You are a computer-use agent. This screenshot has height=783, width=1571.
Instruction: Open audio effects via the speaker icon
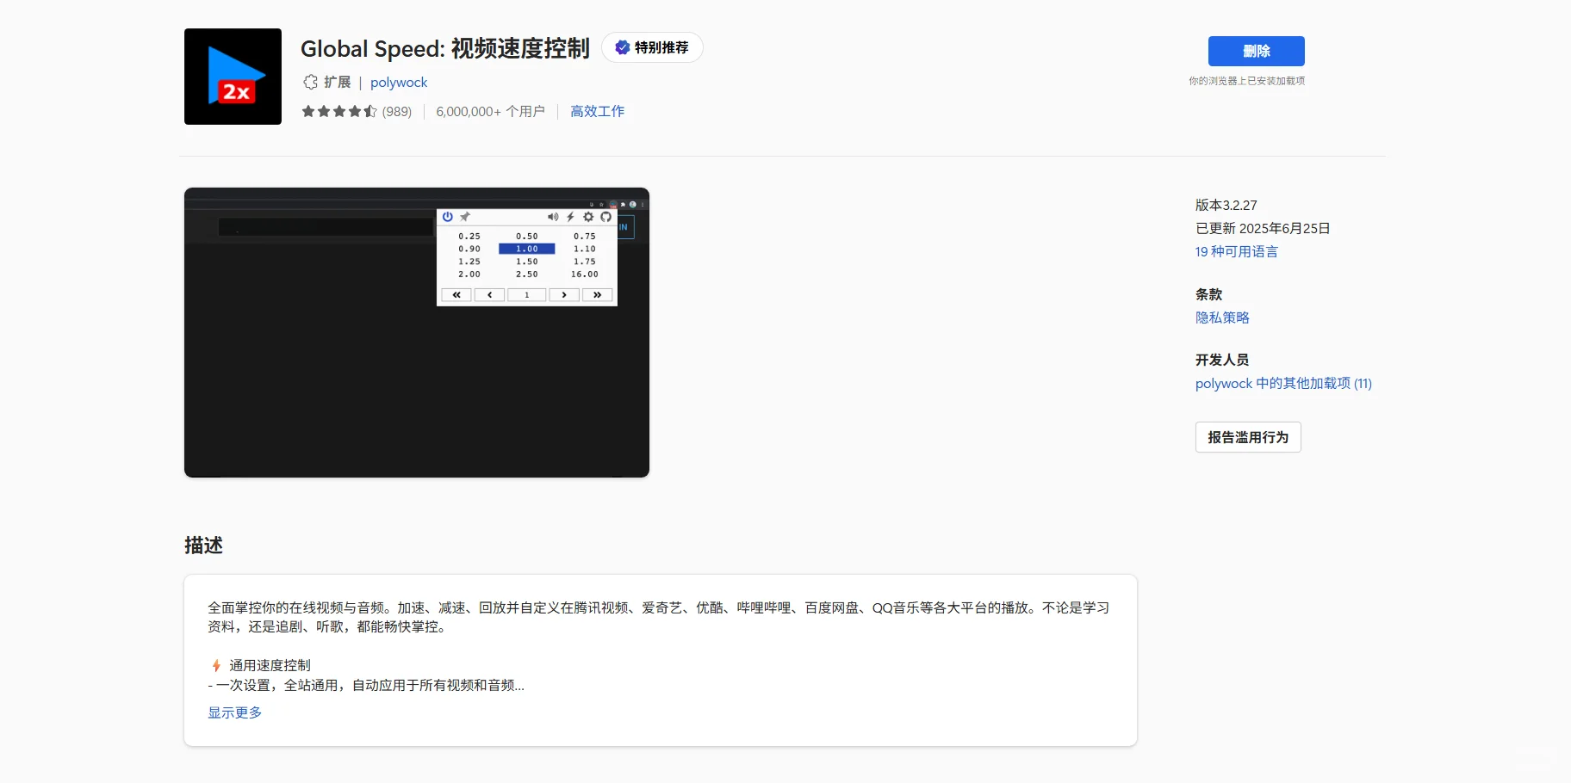(554, 217)
